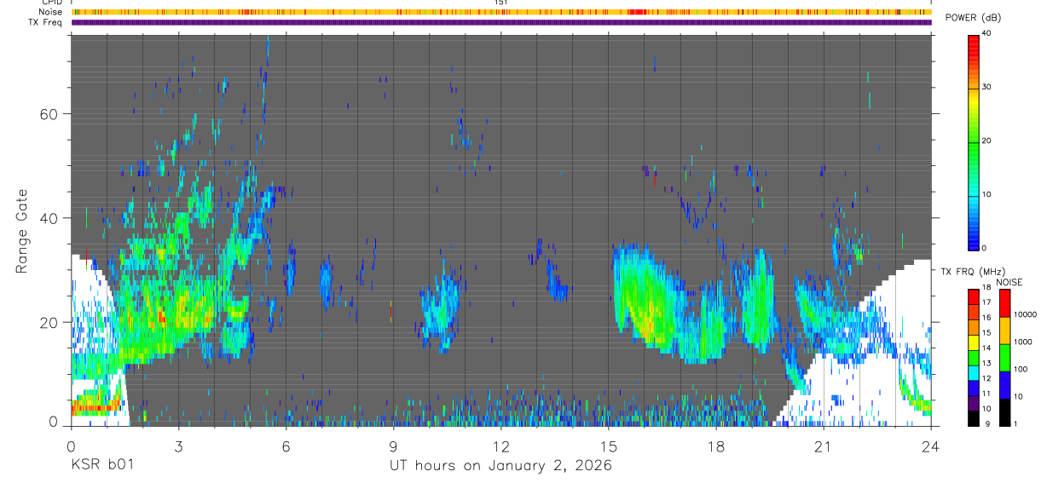Click the purple TX frequency strip above the plot

501,22
